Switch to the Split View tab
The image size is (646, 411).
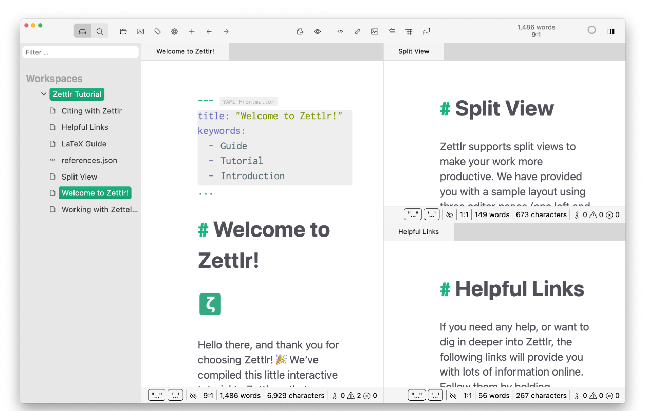tap(414, 51)
